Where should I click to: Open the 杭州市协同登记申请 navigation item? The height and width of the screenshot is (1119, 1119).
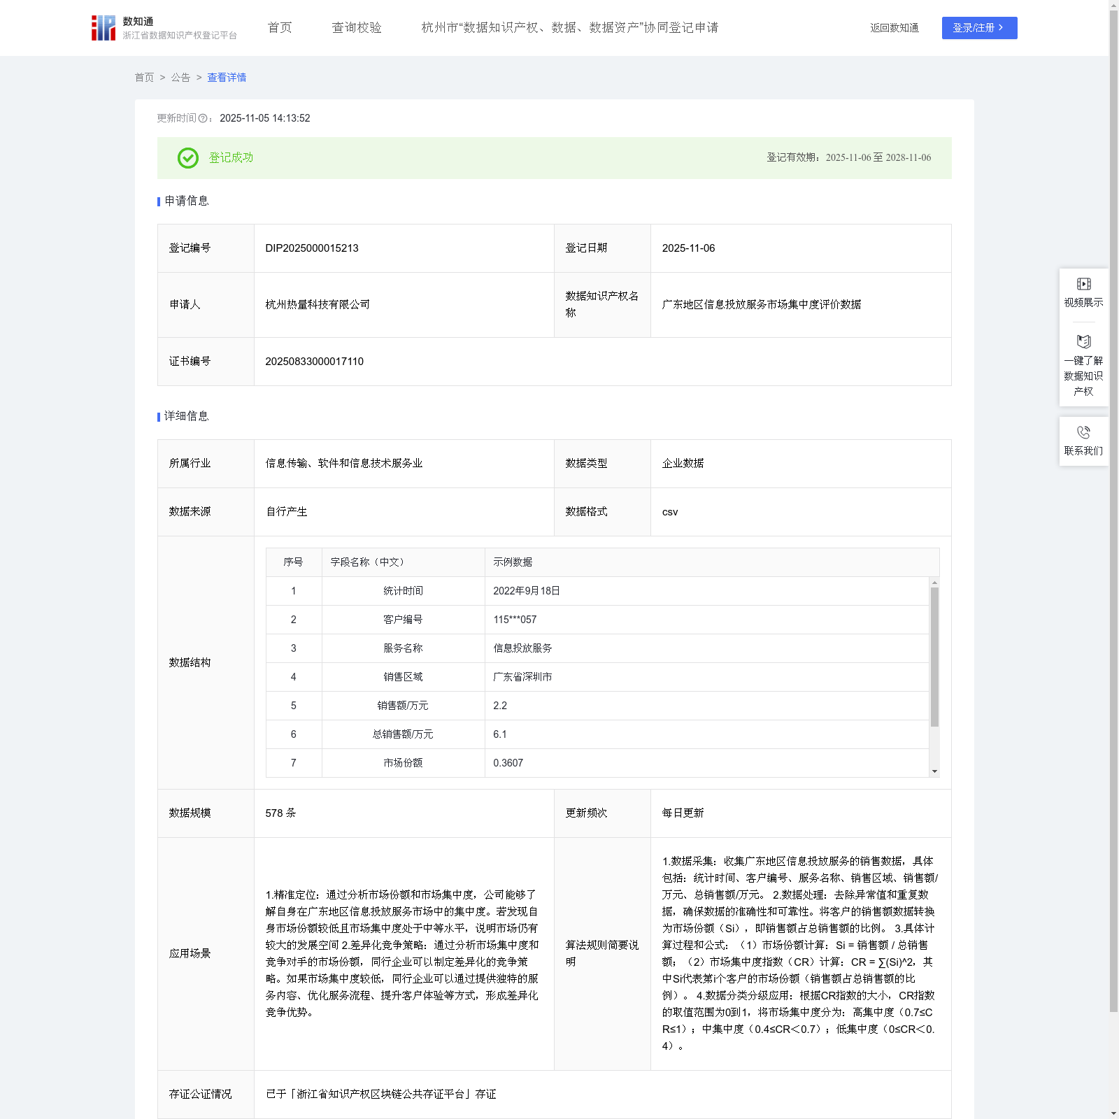tap(570, 28)
